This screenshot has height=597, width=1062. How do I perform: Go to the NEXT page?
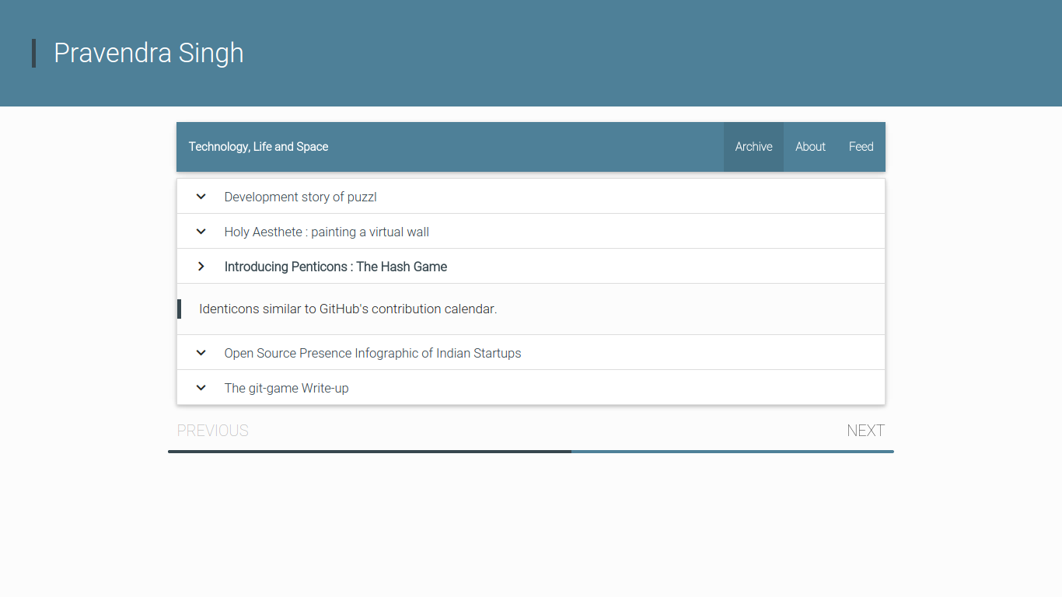coord(865,431)
